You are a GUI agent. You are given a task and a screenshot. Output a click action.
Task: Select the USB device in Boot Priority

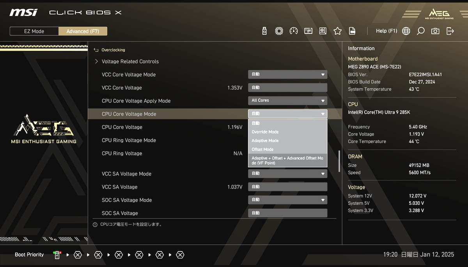coord(57,255)
